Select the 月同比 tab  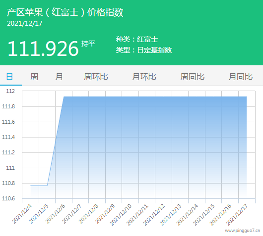[241, 77]
